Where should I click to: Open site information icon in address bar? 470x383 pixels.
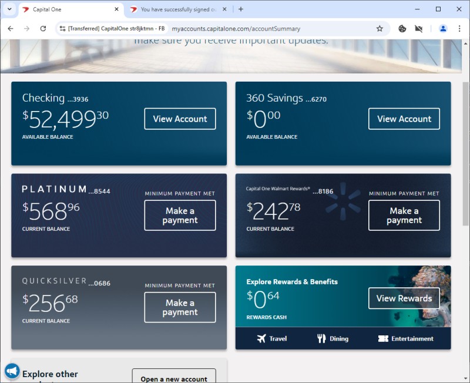tap(62, 28)
